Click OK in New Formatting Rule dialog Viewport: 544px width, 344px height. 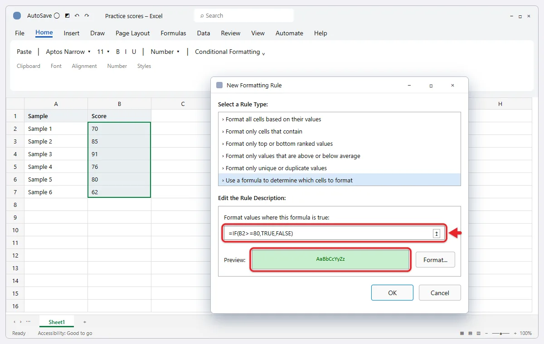tap(392, 292)
